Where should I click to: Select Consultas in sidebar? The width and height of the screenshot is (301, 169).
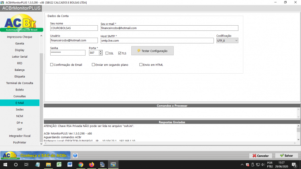20,97
